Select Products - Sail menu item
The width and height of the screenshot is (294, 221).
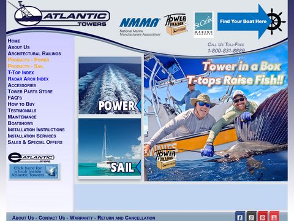26,66
